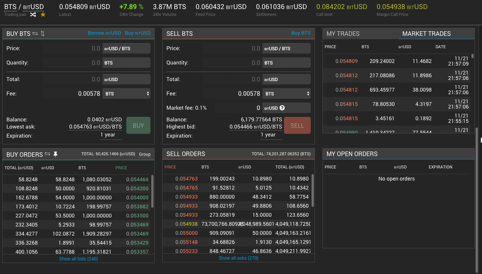Click Group in the BUY ORDERS header

tap(145, 154)
